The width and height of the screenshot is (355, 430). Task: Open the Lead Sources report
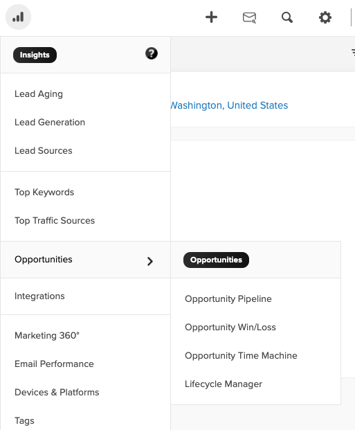point(44,150)
